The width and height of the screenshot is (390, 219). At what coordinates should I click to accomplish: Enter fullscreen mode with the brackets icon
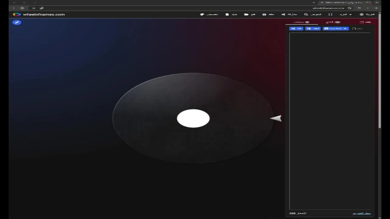pyautogui.click(x=330, y=14)
